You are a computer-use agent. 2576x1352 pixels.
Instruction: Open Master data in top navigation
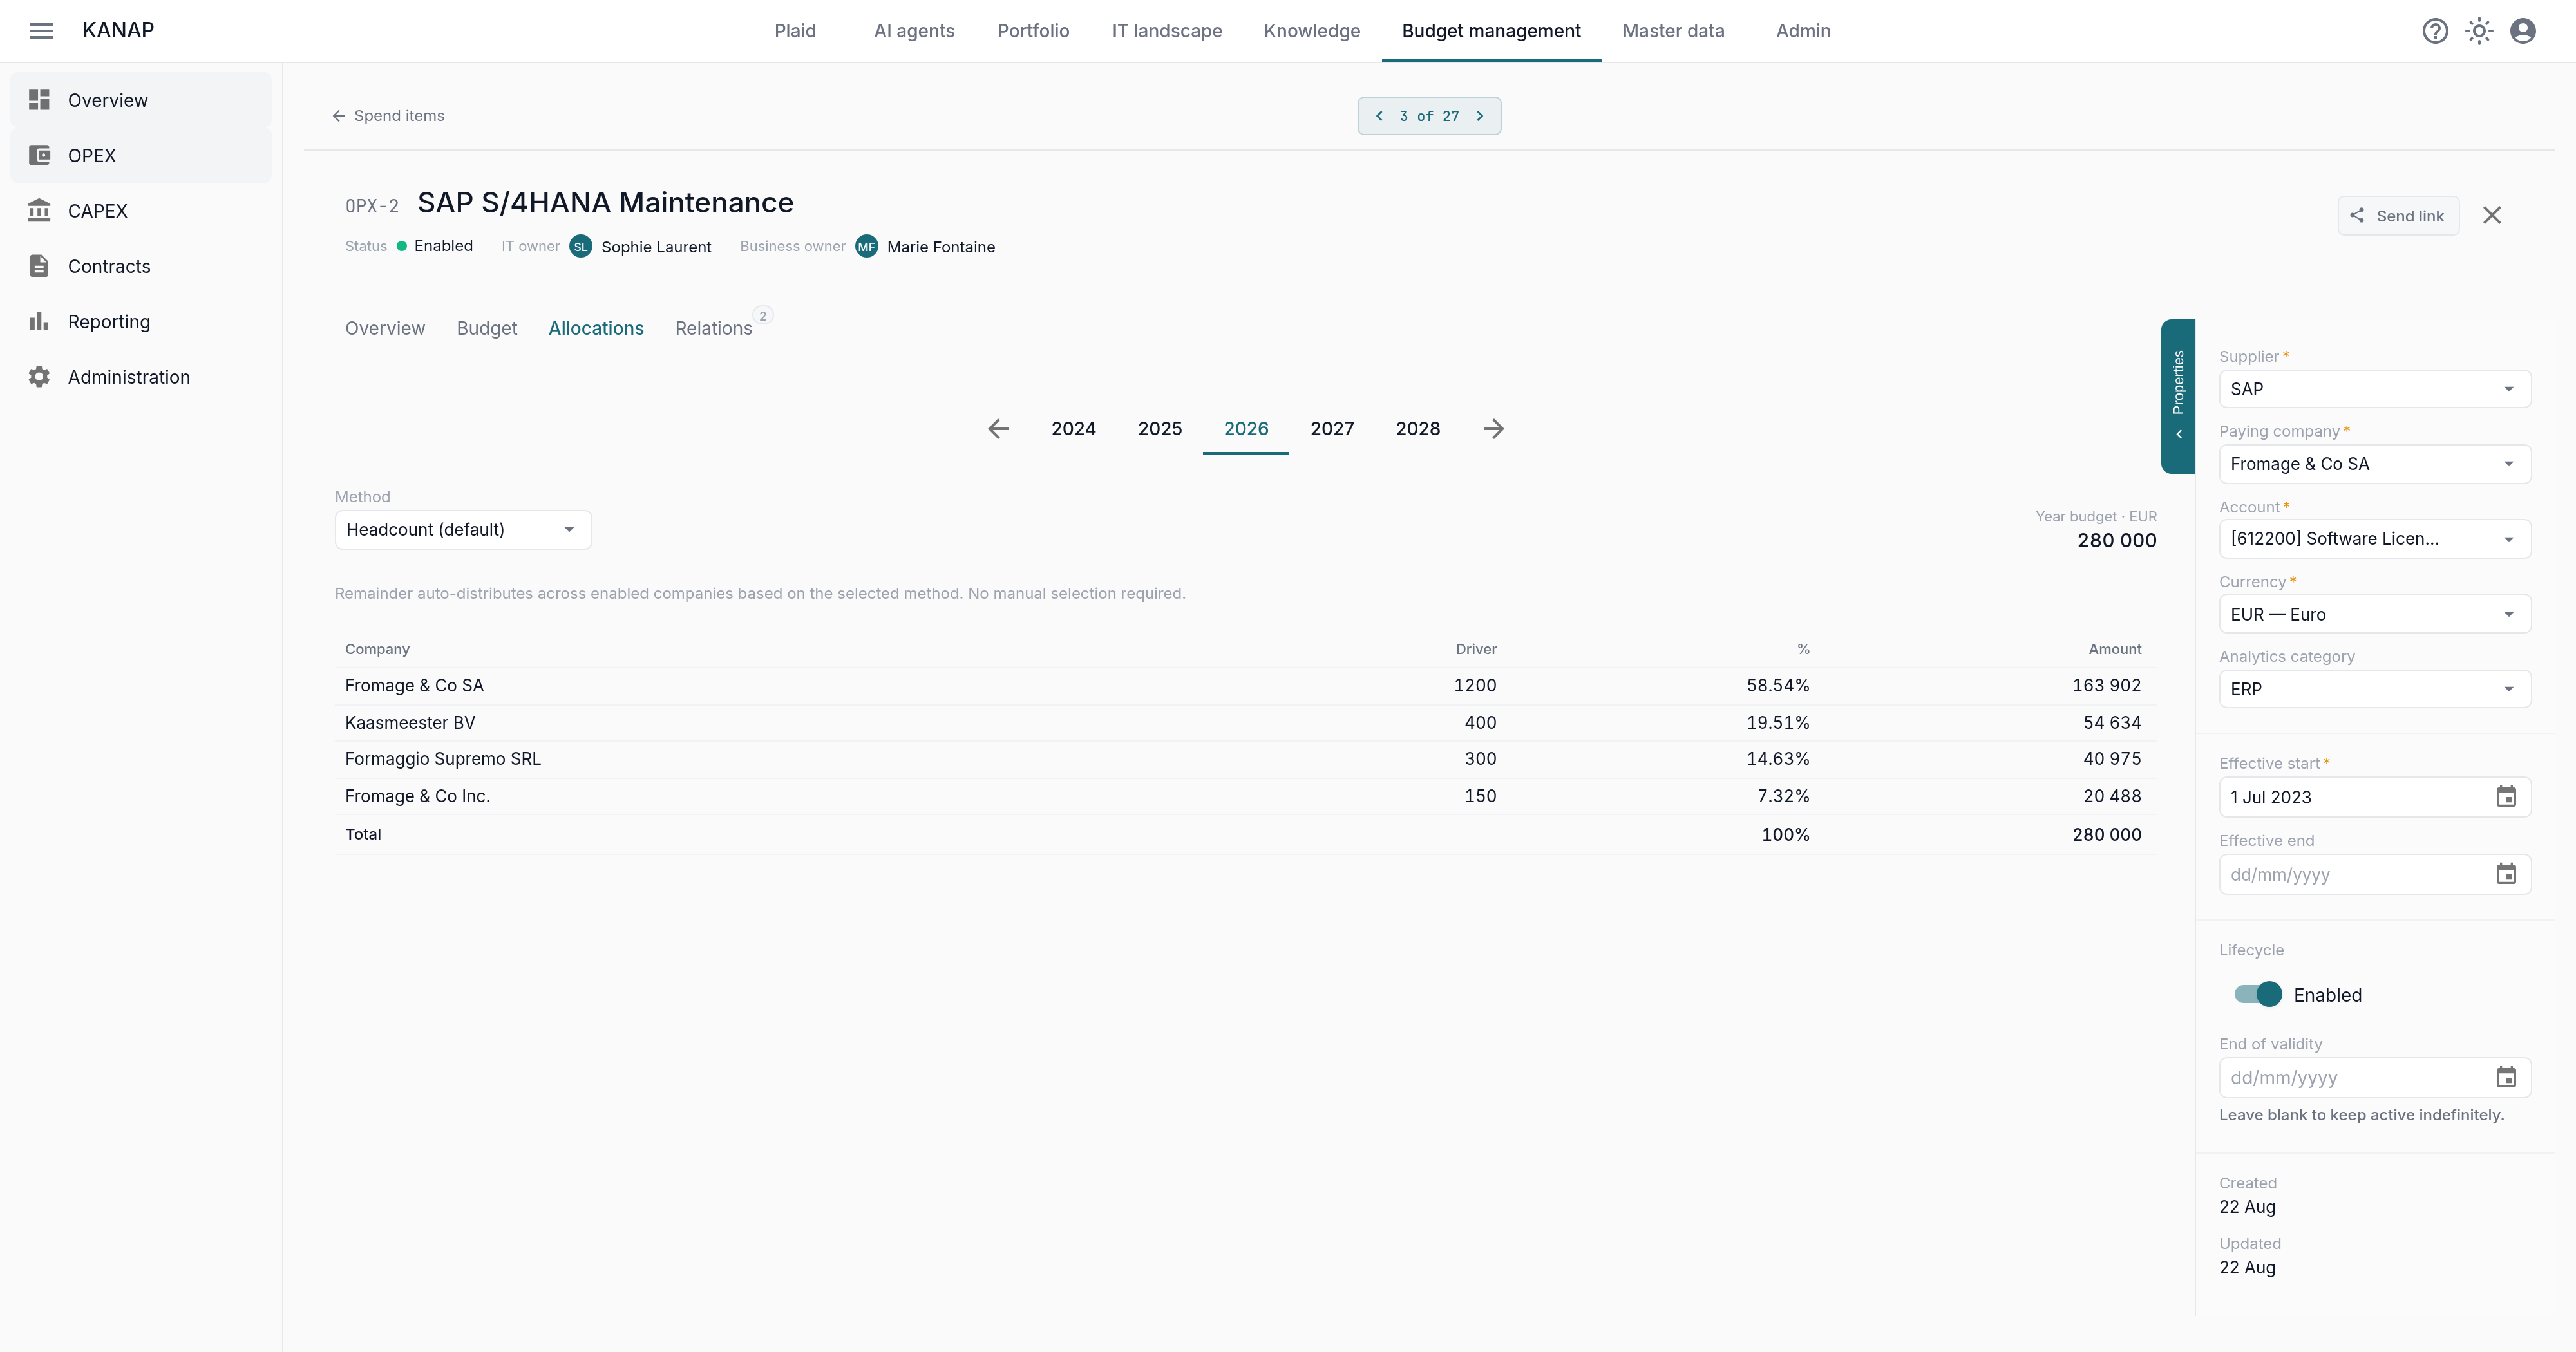[x=1673, y=31]
